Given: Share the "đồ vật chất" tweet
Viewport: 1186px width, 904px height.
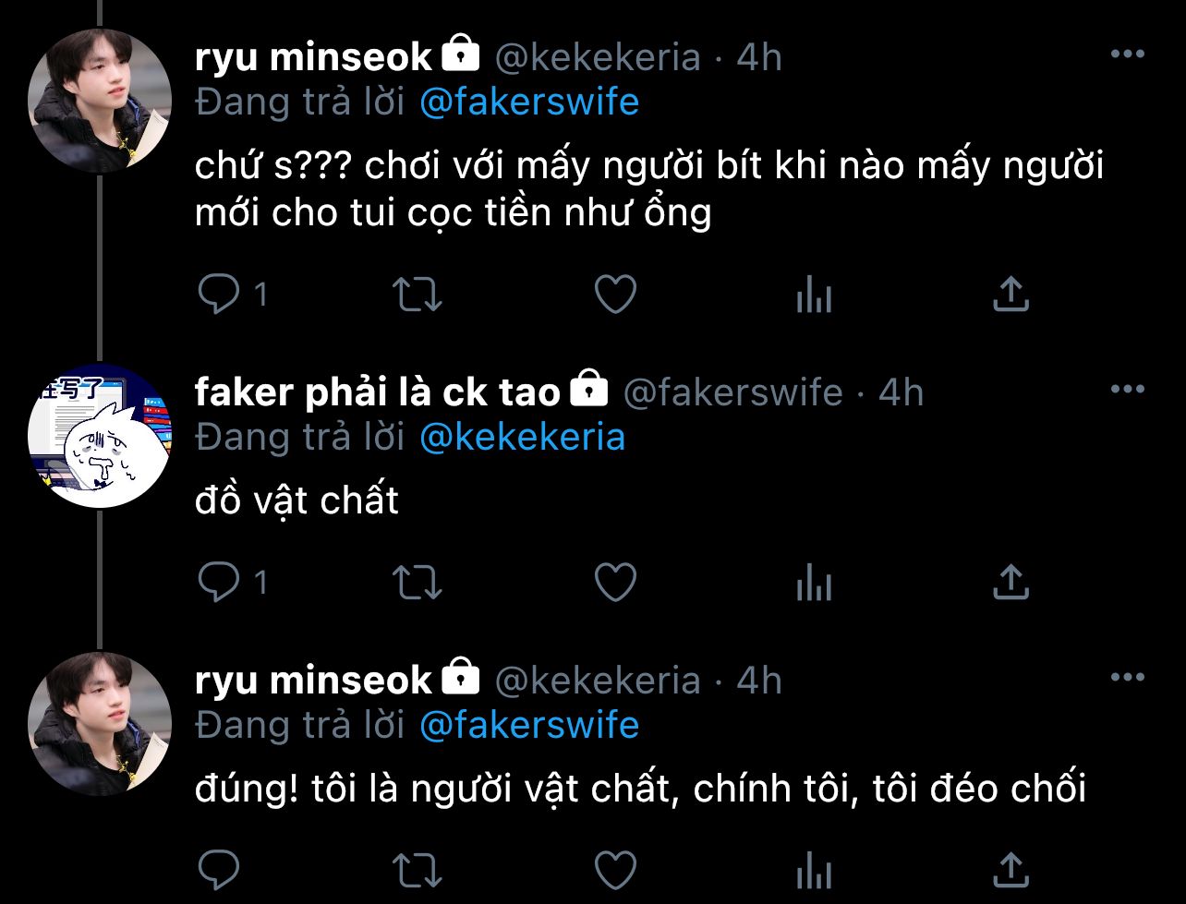Looking at the screenshot, I should (1011, 583).
